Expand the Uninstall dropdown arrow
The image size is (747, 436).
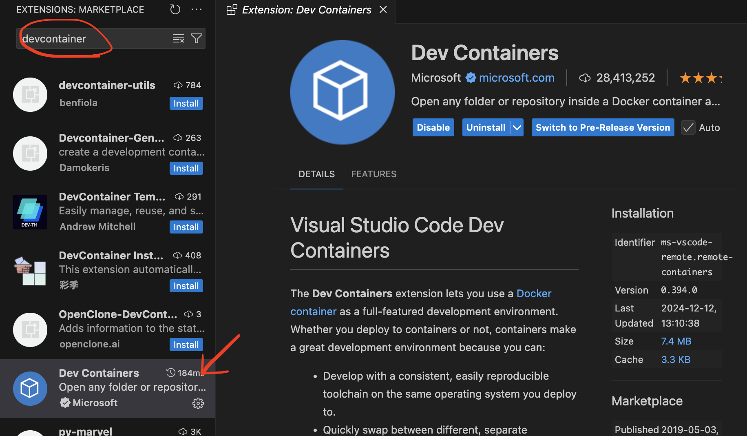(x=517, y=127)
